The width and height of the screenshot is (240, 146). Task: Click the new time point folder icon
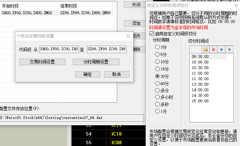[205, 49]
